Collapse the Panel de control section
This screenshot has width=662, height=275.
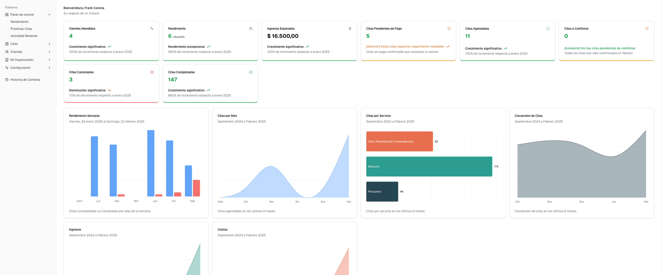coord(49,15)
